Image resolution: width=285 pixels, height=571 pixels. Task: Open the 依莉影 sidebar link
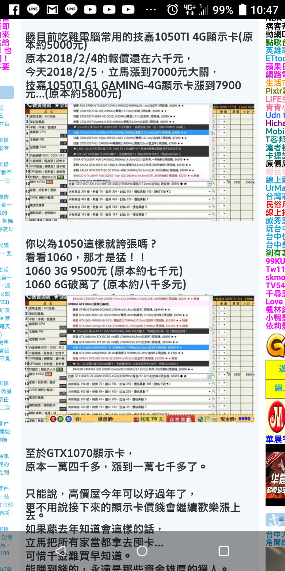275,326
